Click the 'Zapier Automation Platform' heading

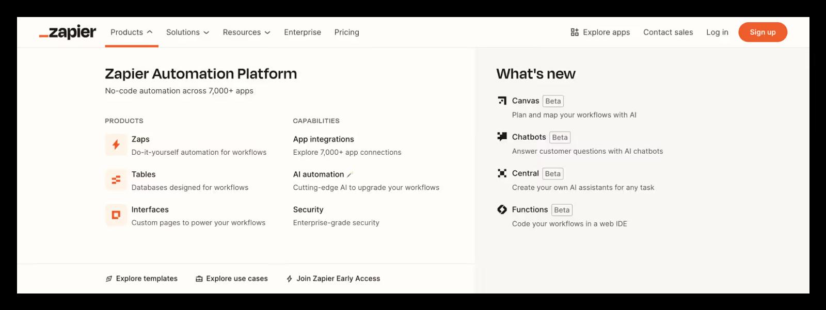click(201, 74)
